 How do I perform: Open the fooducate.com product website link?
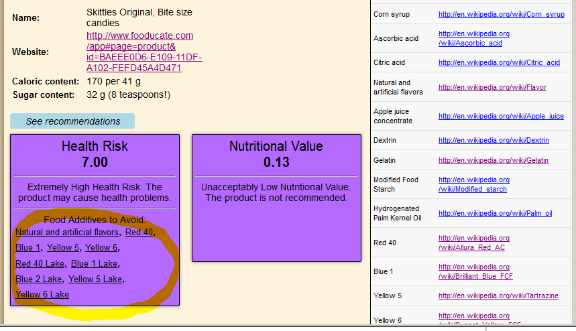(143, 52)
